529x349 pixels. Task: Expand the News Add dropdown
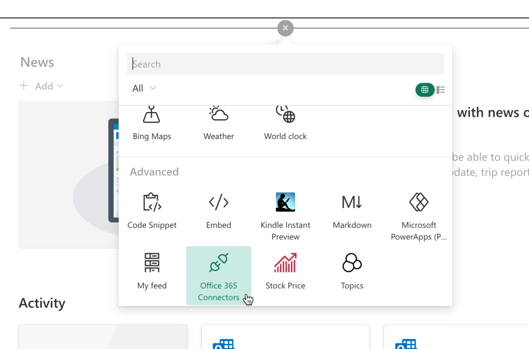(41, 86)
